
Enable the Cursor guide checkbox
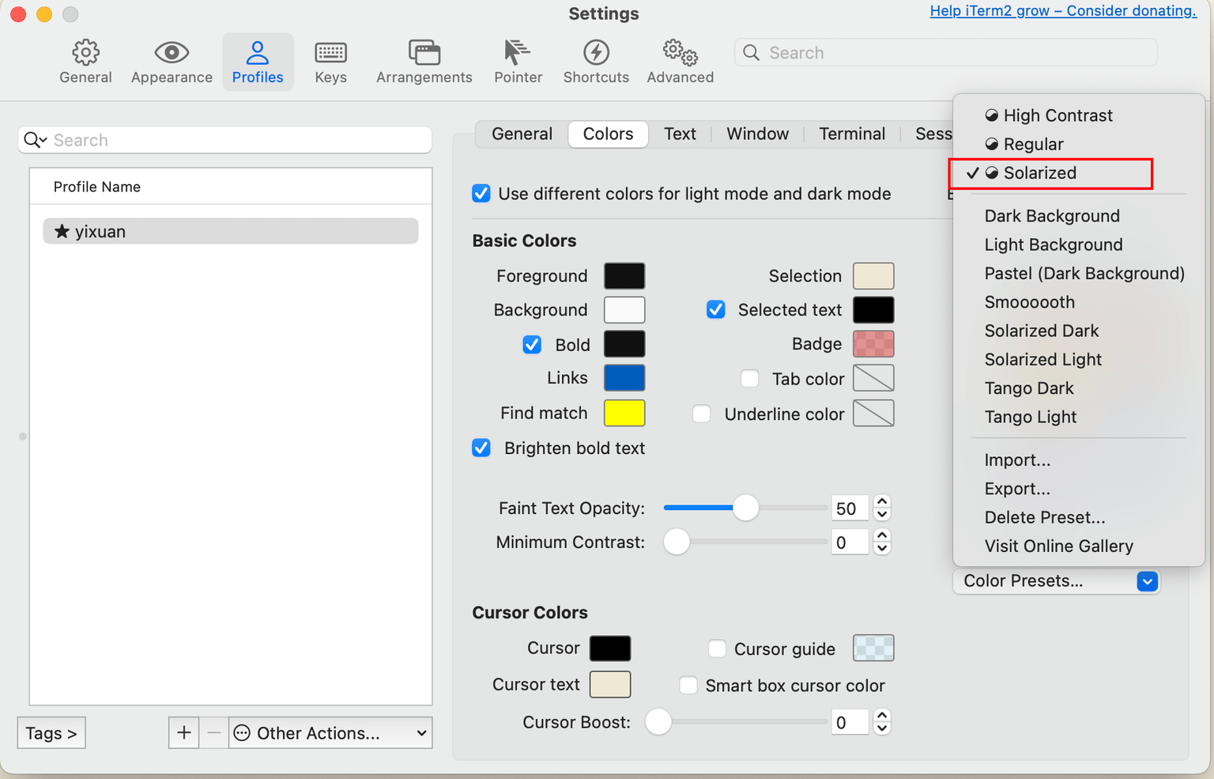coord(717,649)
